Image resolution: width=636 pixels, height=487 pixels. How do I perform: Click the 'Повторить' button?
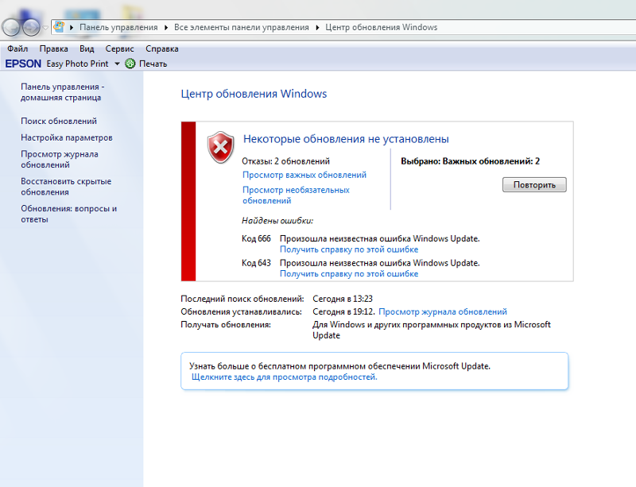point(534,185)
